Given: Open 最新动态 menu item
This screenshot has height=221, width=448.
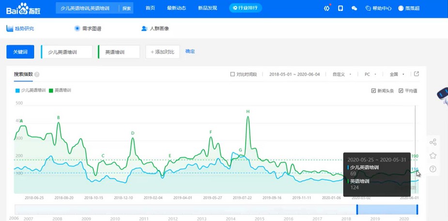Looking at the screenshot, I should tap(177, 8).
